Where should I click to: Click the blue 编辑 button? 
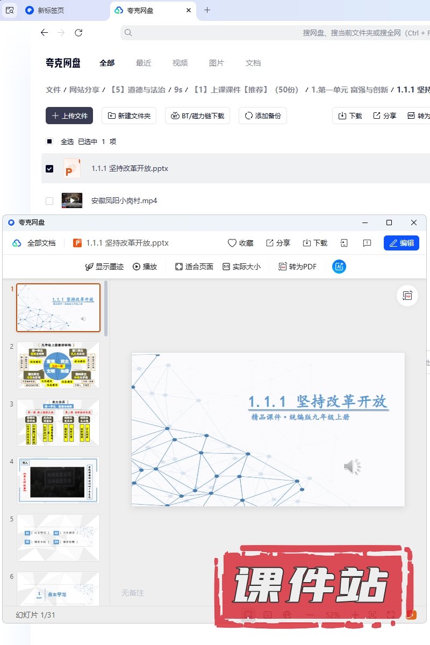point(401,243)
